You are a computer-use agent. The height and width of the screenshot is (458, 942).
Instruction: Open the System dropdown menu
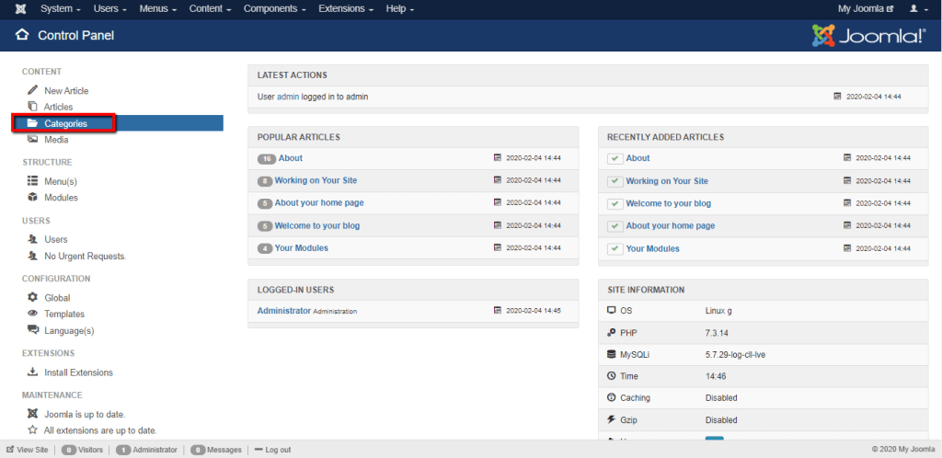pyautogui.click(x=61, y=9)
